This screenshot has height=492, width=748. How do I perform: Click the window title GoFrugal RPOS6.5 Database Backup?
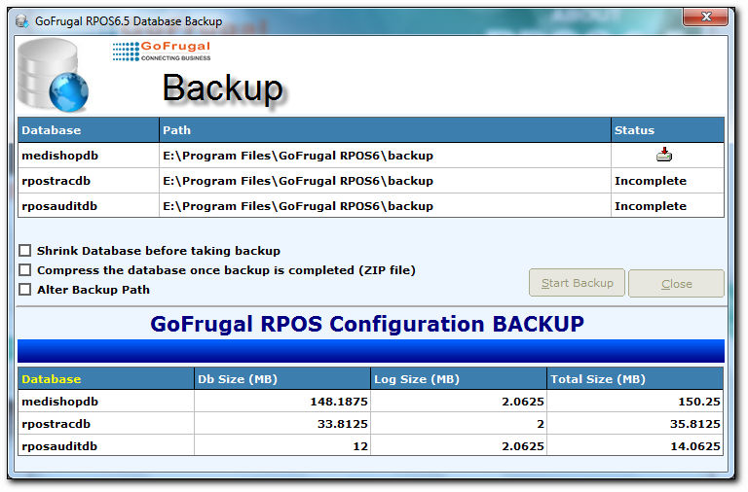point(129,21)
